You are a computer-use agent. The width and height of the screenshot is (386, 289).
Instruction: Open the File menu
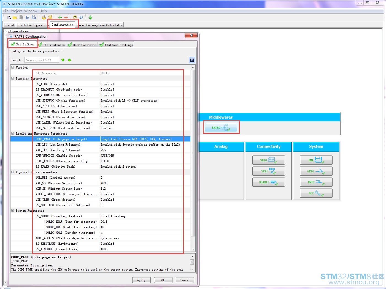tap(6, 11)
